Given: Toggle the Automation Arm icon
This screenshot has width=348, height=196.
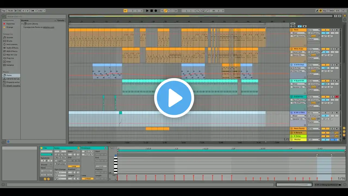Looking at the screenshot, I should [166, 11].
